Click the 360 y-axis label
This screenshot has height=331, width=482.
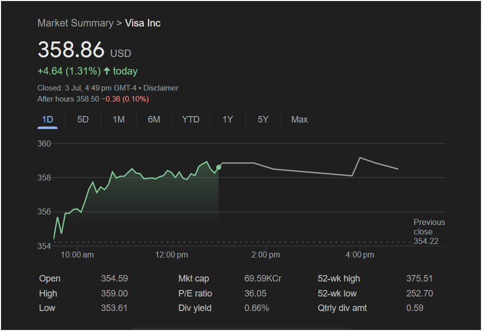tap(44, 143)
